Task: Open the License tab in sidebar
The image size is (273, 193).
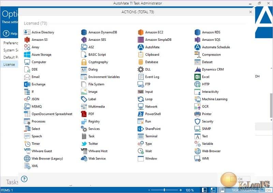Action: [9, 65]
